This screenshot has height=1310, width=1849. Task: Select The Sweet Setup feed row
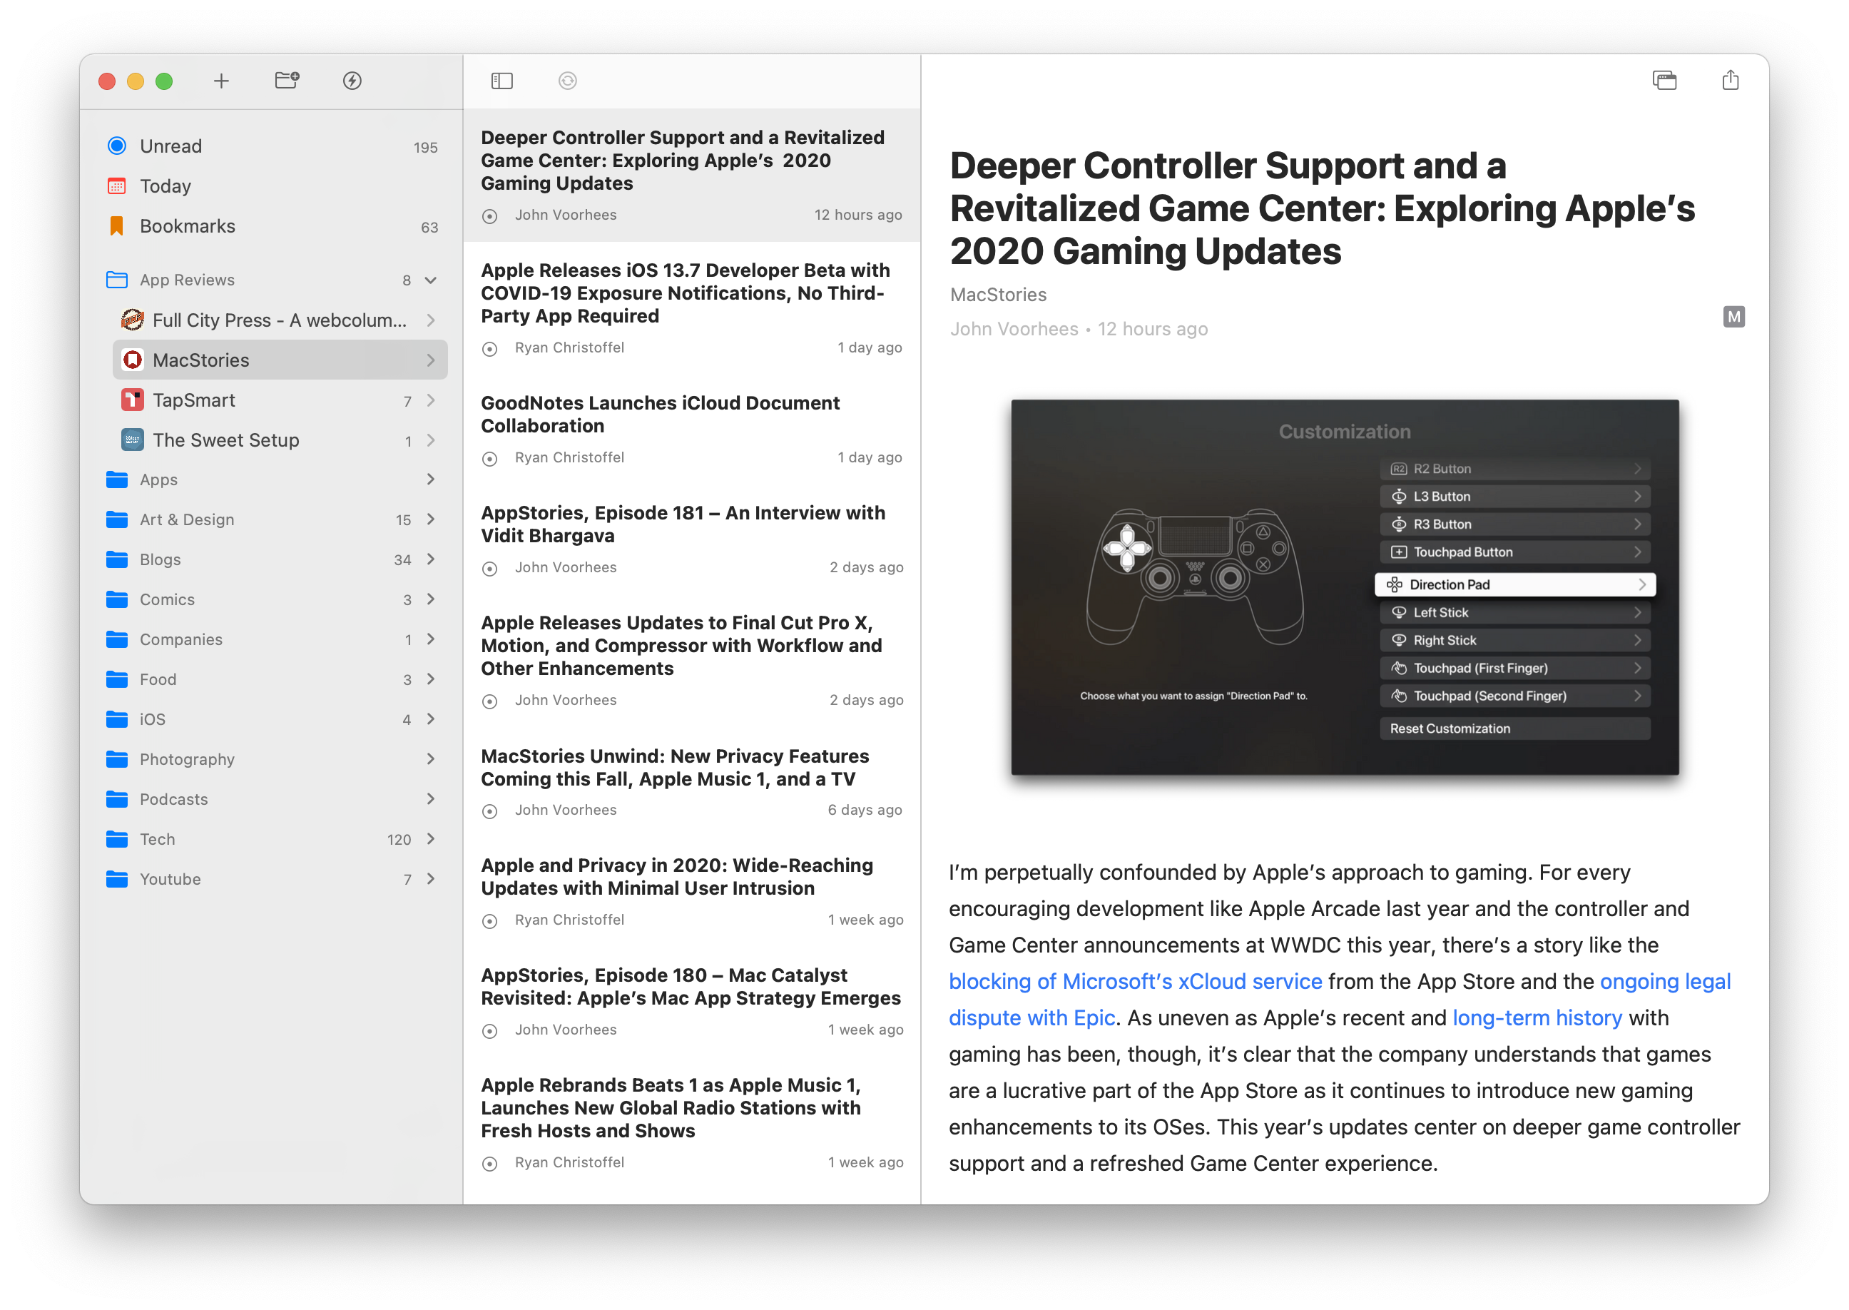point(280,440)
